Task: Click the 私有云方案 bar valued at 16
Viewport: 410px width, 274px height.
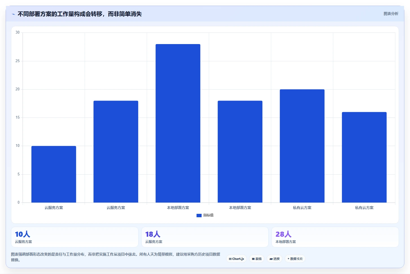Action: pos(364,157)
